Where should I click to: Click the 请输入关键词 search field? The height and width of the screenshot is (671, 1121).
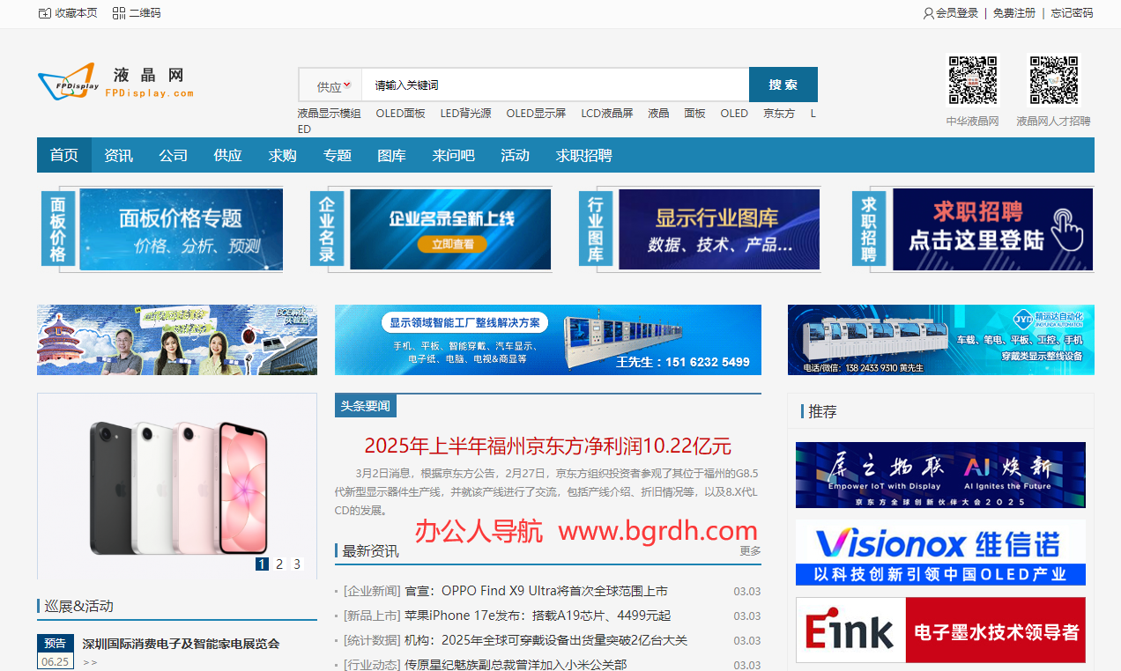[555, 85]
